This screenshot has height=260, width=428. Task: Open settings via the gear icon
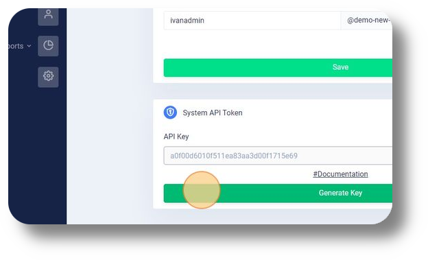pyautogui.click(x=48, y=77)
